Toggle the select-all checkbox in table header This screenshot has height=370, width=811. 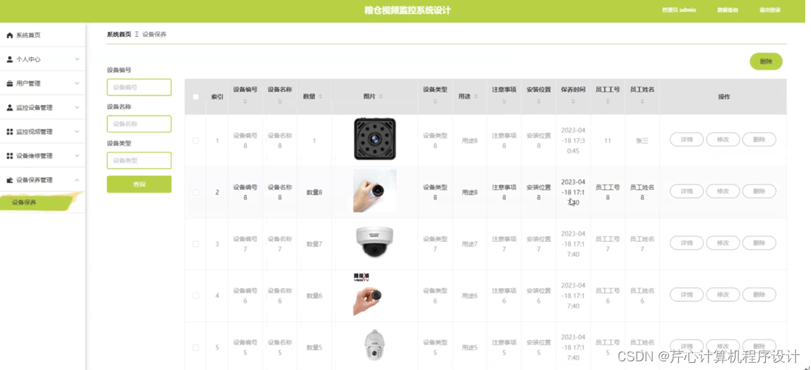coord(196,96)
